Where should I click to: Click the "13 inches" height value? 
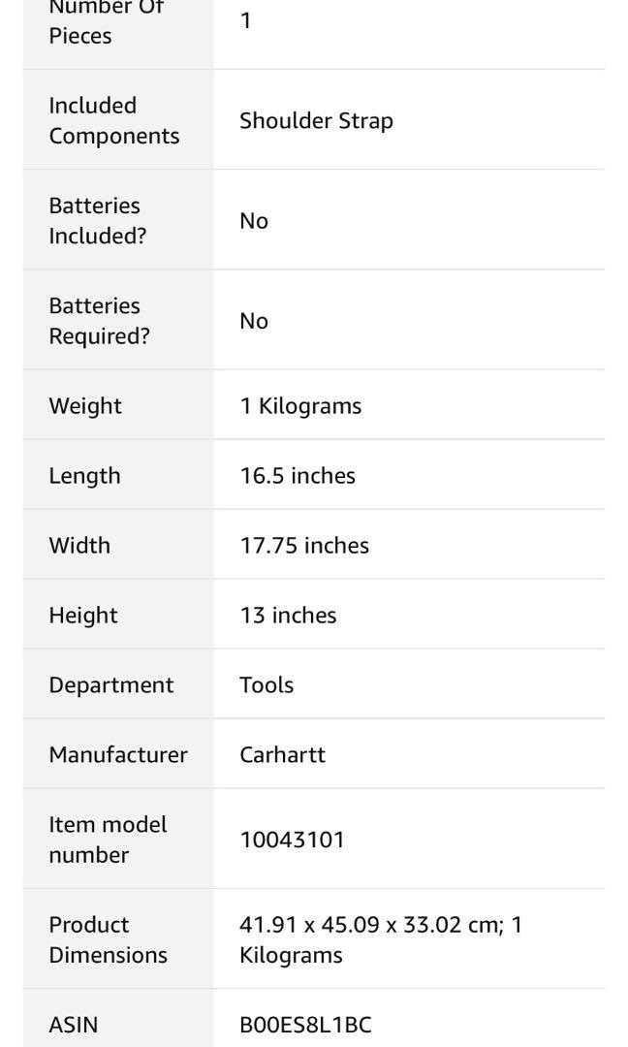288,615
